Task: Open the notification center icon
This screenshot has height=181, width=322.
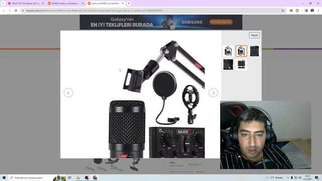Action: (x=316, y=177)
